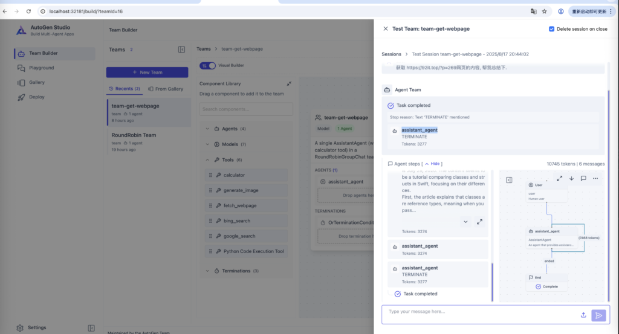Image resolution: width=619 pixels, height=334 pixels.
Task: Collapse the main left navigation sidebar
Action: point(91,328)
